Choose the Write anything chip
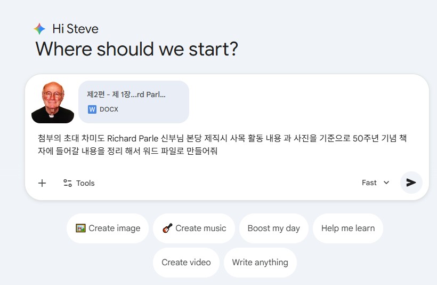Screen dimensions: 437x285 click(x=260, y=262)
